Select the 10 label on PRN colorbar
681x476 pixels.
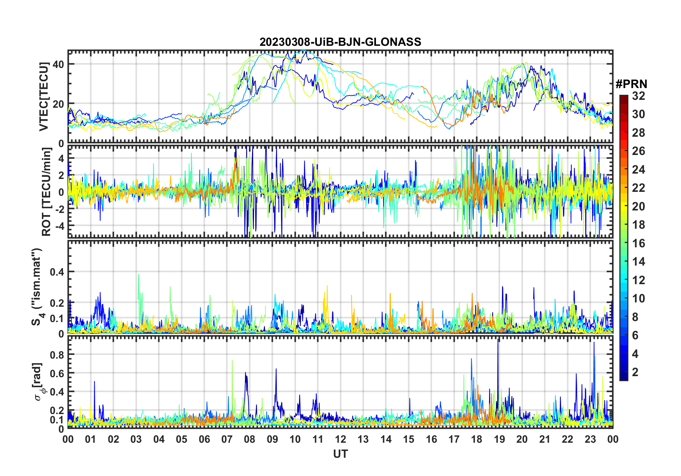638,298
